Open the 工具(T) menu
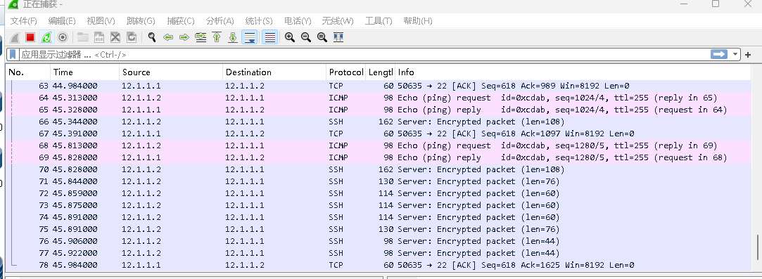 tap(378, 21)
